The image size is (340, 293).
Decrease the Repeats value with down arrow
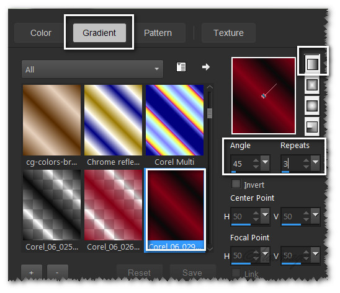tap(306, 167)
